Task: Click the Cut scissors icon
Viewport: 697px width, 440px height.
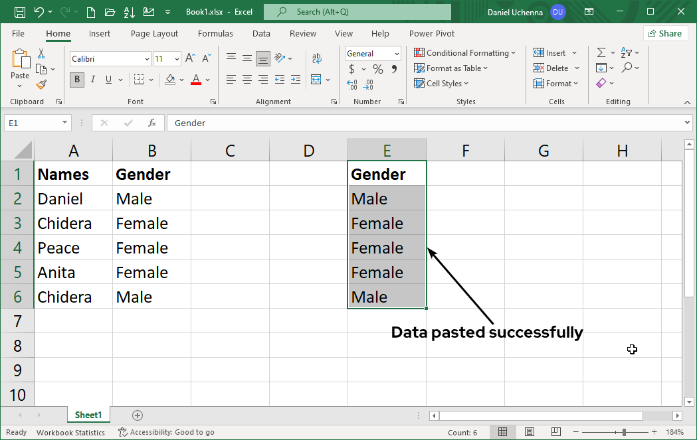Action: click(x=41, y=54)
